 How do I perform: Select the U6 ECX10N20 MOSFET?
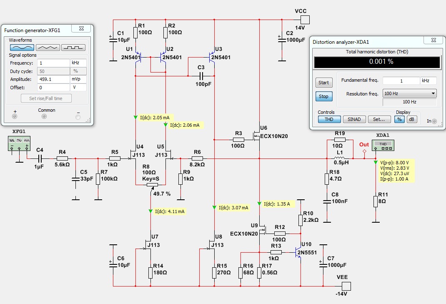click(x=257, y=136)
